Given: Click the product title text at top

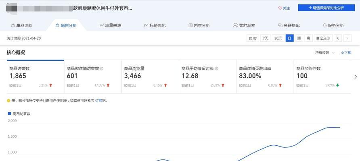Looking at the screenshot, I should (x=103, y=8).
